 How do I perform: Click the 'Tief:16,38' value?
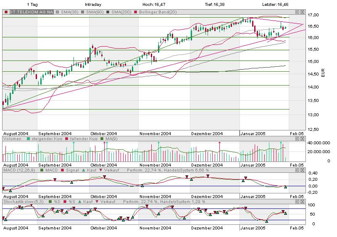pos(215,5)
